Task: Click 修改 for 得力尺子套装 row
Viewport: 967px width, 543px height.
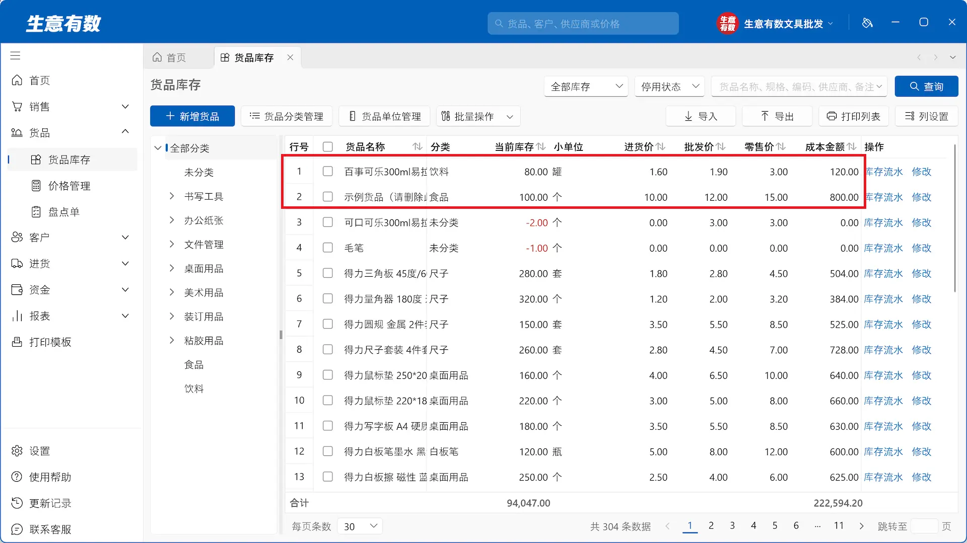Action: 922,350
